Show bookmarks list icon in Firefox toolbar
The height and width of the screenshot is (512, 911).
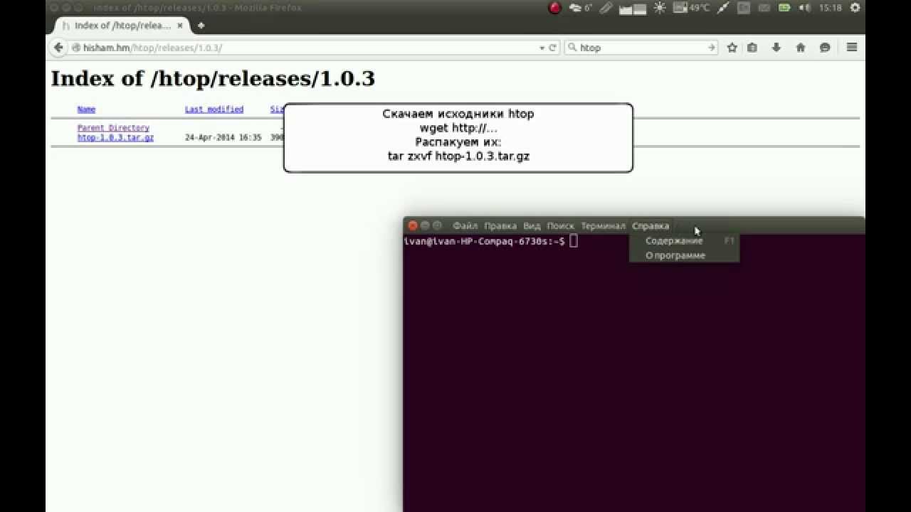(x=752, y=48)
